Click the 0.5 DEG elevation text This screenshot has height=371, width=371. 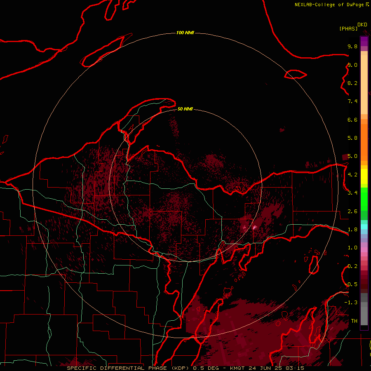206,368
